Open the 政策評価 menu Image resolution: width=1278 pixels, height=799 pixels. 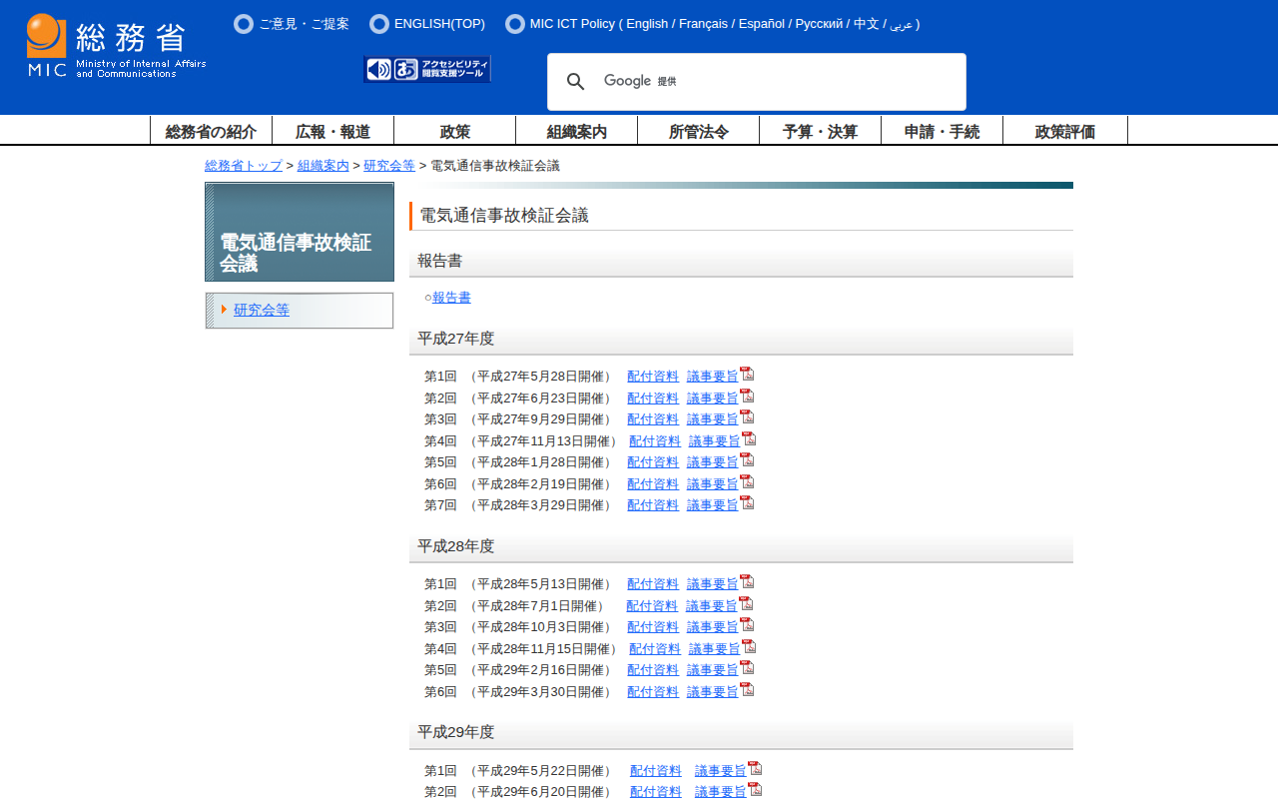pyautogui.click(x=1064, y=131)
